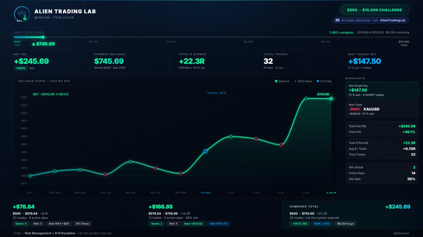Click the star beside the 6 Jun label
This screenshot has height=237, width=423.
point(335,193)
